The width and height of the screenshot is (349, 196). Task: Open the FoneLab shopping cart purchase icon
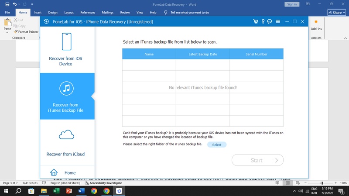256,21
